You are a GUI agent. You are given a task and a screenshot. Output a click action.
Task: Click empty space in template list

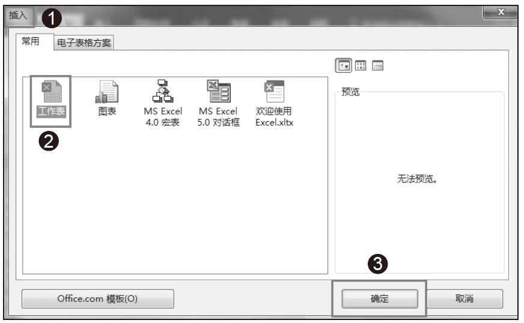pyautogui.click(x=174, y=204)
